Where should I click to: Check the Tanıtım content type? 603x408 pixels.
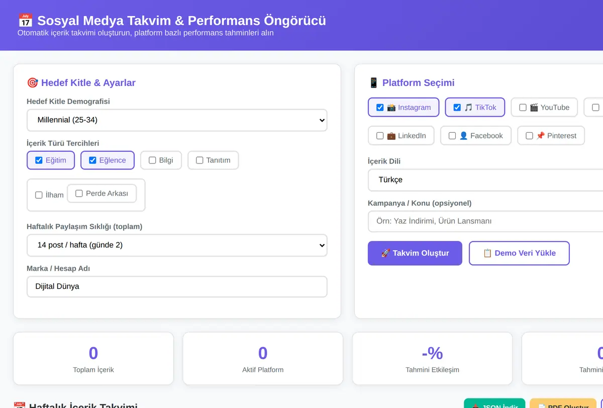click(x=199, y=160)
